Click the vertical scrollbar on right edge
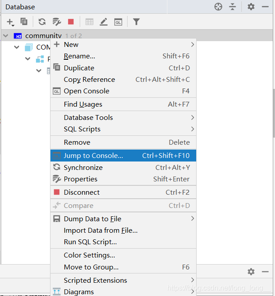Screen dimensions: 275x296 pyautogui.click(x=274, y=113)
